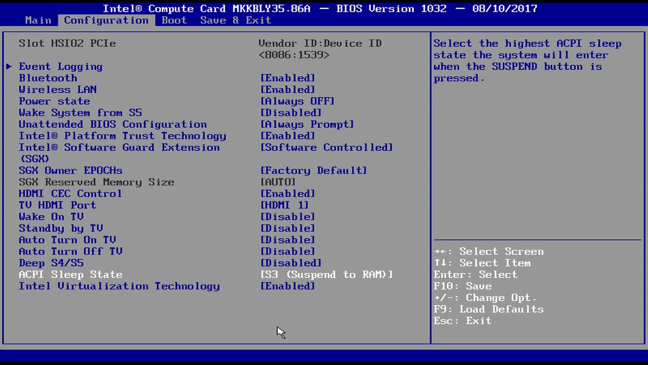Click the '+/-: Change Opt.' hint
Screen dimensions: 648x365
pos(485,298)
